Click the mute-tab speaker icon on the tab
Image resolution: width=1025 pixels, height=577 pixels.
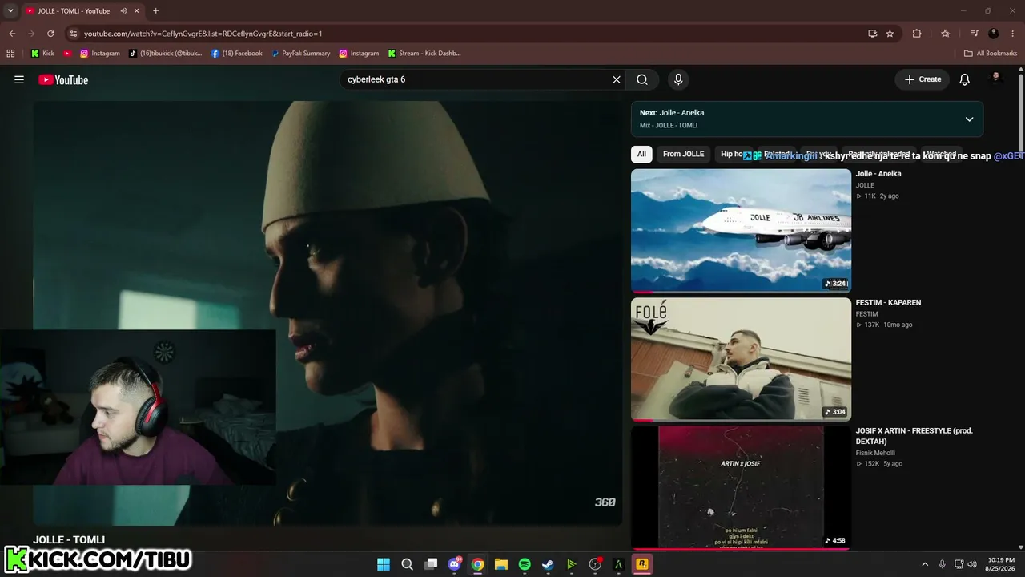[123, 11]
